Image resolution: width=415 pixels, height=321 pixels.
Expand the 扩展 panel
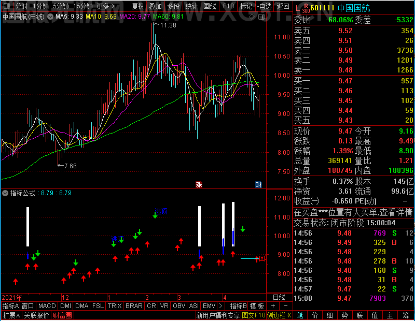pyautogui.click(x=11, y=315)
